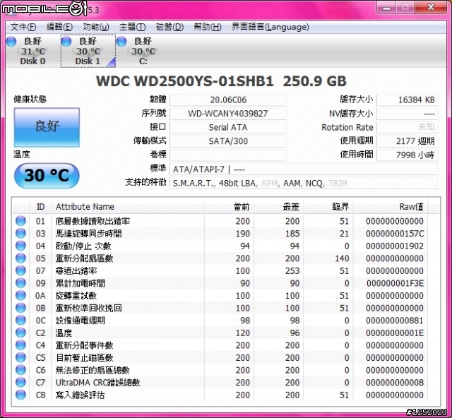Click the status icon for attribute C2
The height and width of the screenshot is (418, 452).
[x=20, y=333]
